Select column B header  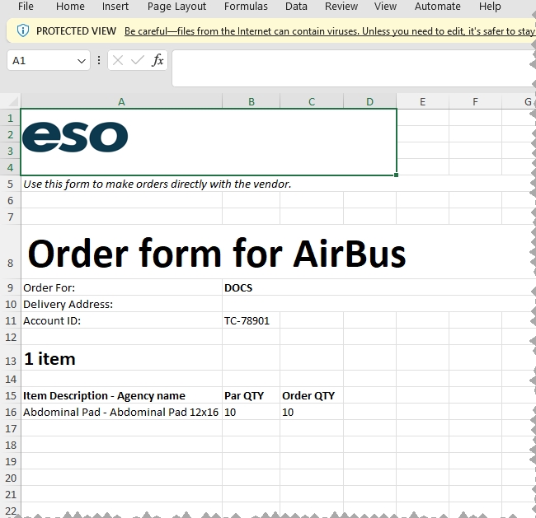pyautogui.click(x=252, y=102)
